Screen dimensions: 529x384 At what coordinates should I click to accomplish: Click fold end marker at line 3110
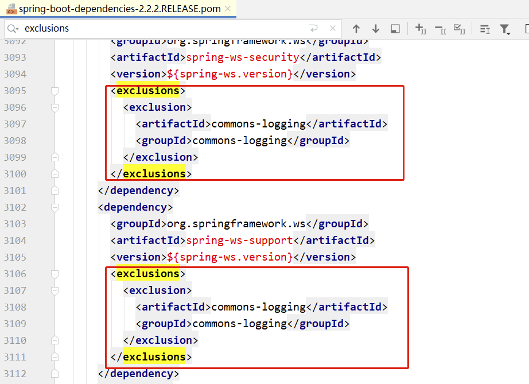point(55,340)
